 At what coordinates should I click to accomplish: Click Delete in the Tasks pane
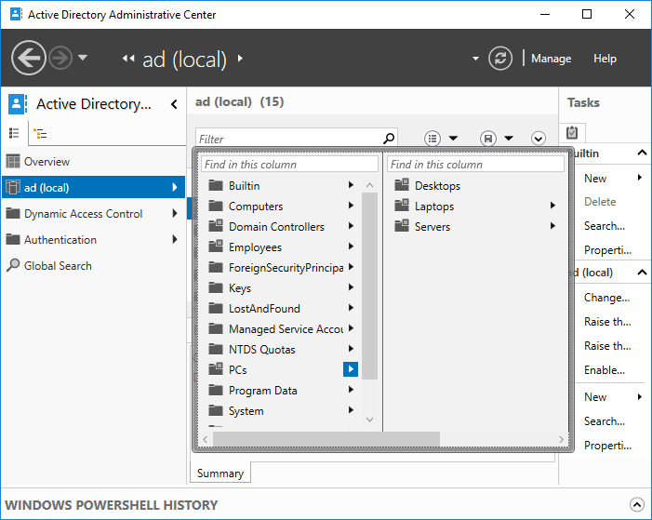click(x=600, y=202)
